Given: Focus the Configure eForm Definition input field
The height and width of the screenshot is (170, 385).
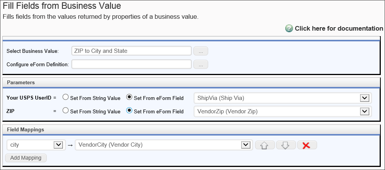Looking at the screenshot, I should [131, 64].
